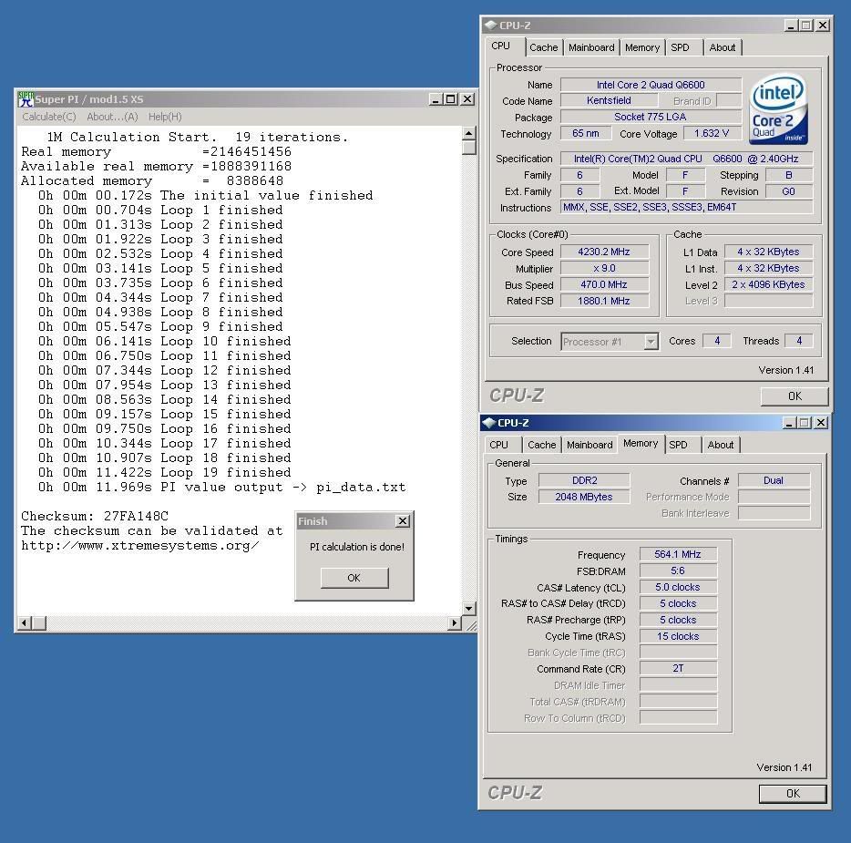Close the bottom CPU-Z window
This screenshot has width=851, height=843.
click(x=821, y=423)
